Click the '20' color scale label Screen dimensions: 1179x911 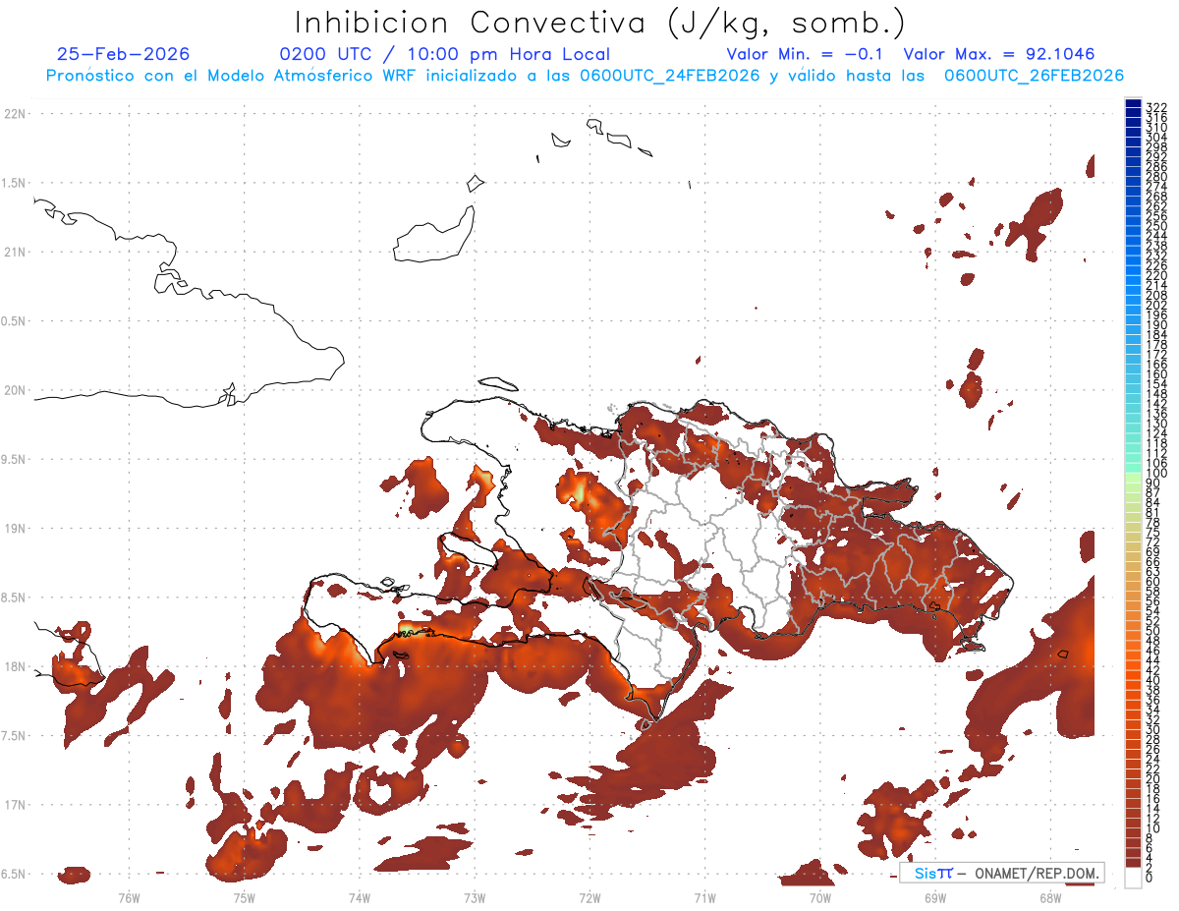[1153, 779]
